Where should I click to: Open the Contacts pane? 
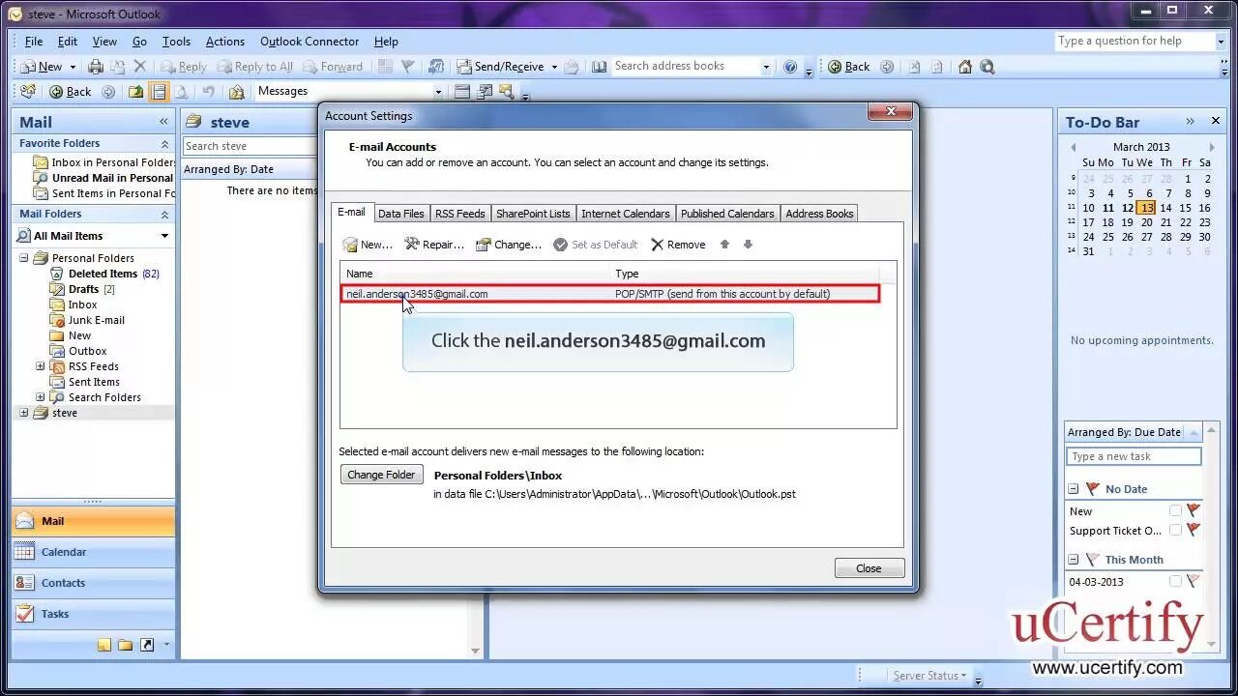point(64,582)
